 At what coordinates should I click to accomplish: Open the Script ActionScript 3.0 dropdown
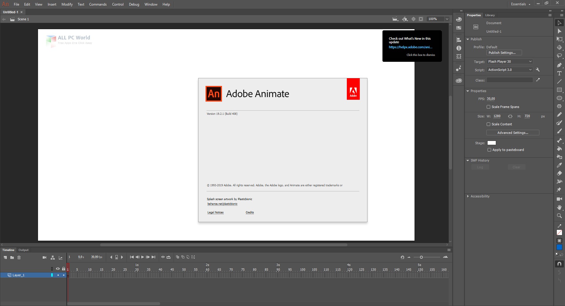click(x=530, y=70)
